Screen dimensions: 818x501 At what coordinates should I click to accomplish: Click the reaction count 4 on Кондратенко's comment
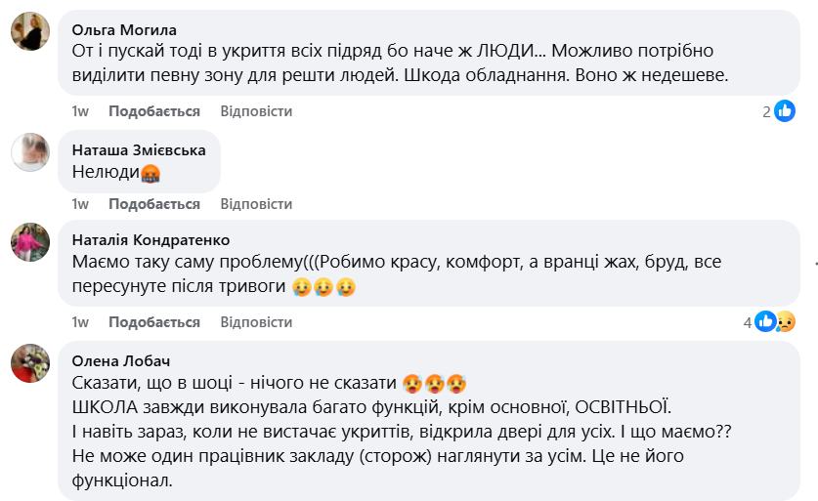tap(748, 321)
